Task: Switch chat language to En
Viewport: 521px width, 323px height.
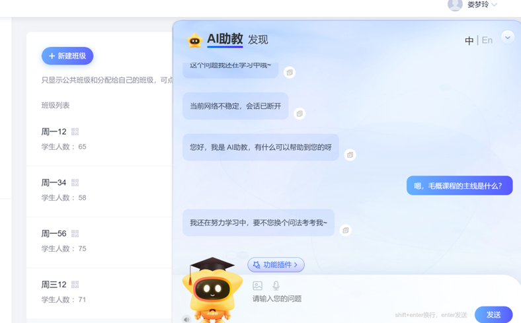Action: coord(487,40)
